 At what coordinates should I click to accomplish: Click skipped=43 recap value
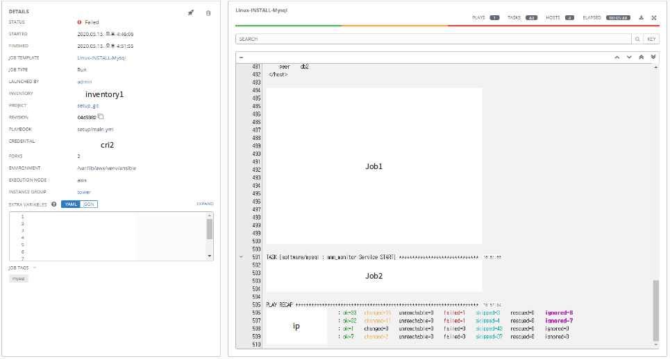click(x=489, y=329)
